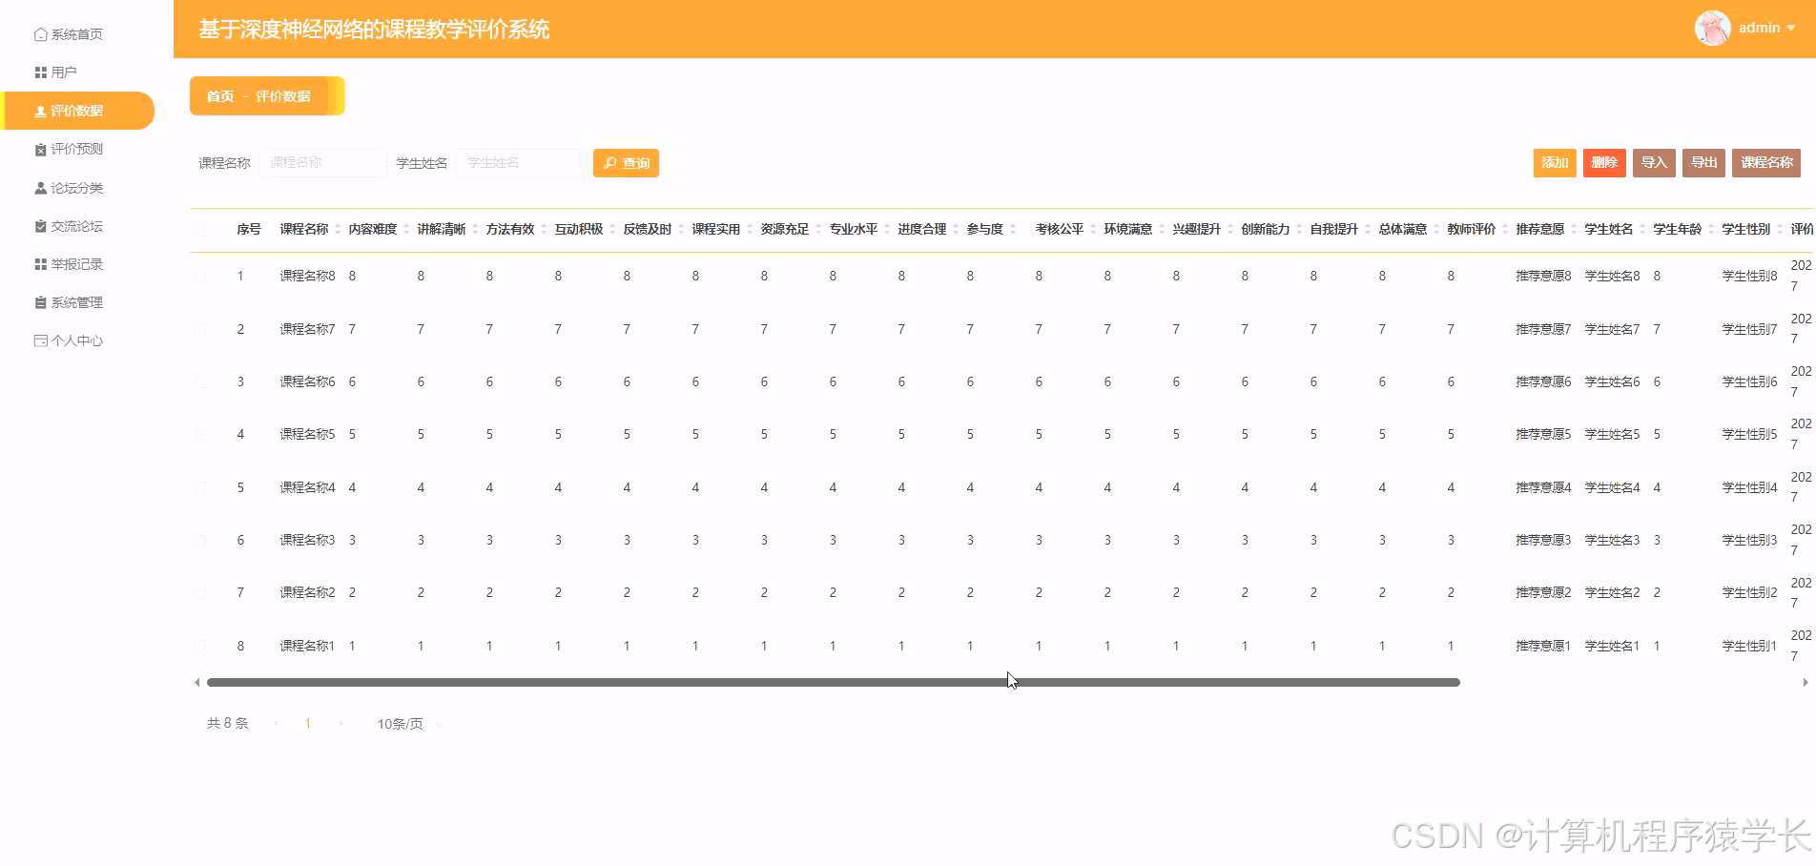
Task: Open the 10条/页 page size selector
Action: point(408,724)
